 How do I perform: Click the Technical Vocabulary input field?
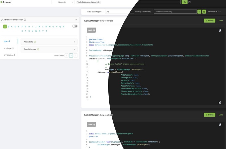(175, 12)
